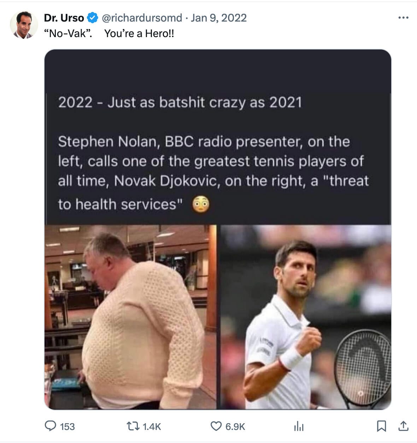Open the three-dot more options menu
The height and width of the screenshot is (443, 417).
pos(403,18)
